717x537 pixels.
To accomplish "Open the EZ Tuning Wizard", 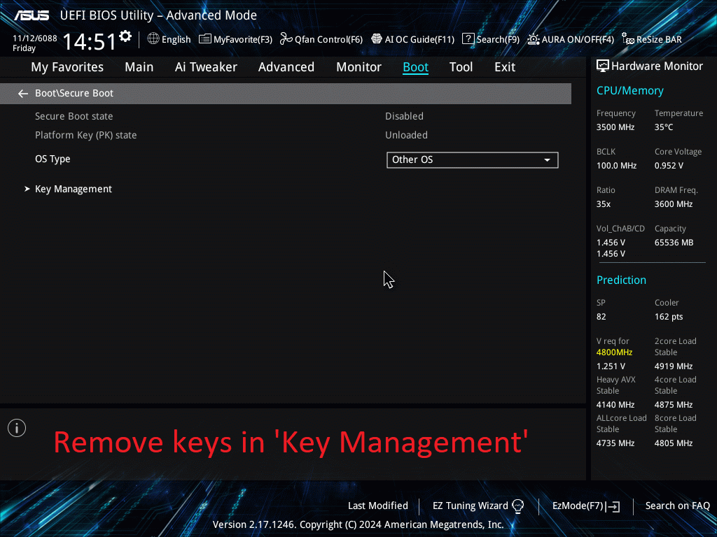I will tap(478, 506).
